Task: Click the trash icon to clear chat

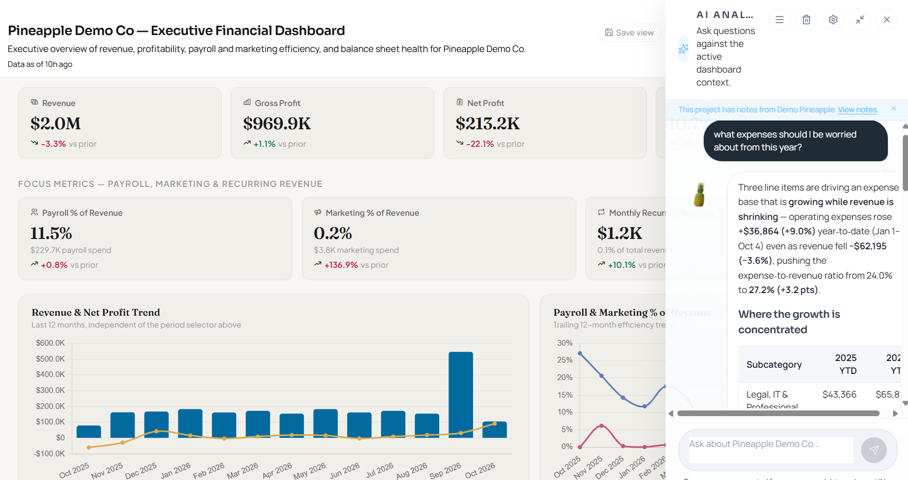Action: (x=806, y=20)
